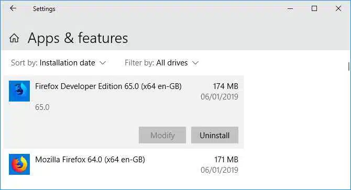Close the Settings window

pos(338,8)
